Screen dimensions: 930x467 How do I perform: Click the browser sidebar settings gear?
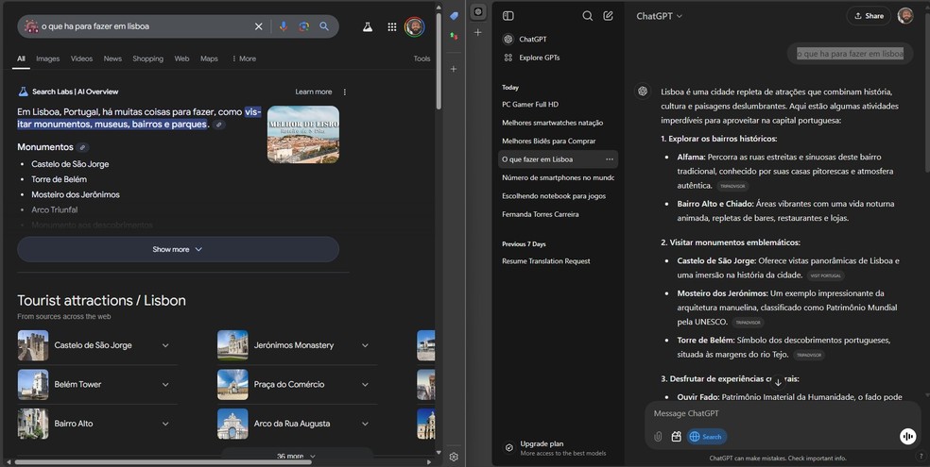454,457
